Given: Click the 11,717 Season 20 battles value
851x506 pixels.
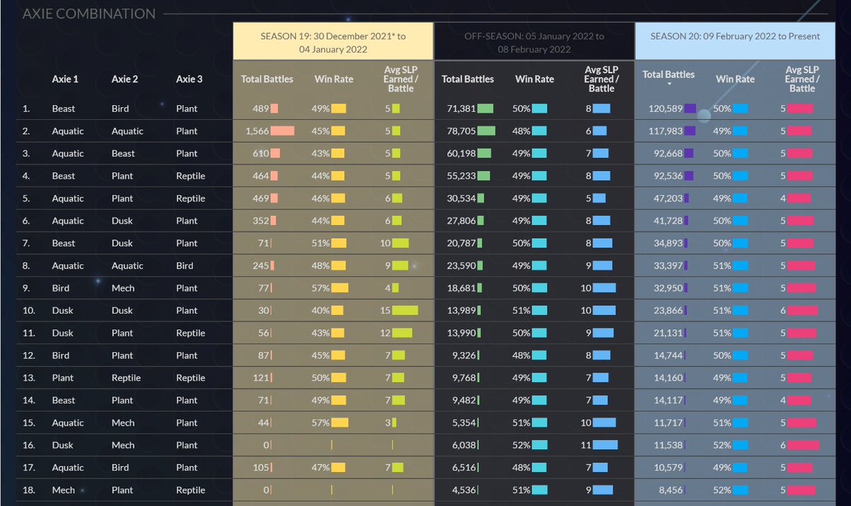Looking at the screenshot, I should 668,423.
